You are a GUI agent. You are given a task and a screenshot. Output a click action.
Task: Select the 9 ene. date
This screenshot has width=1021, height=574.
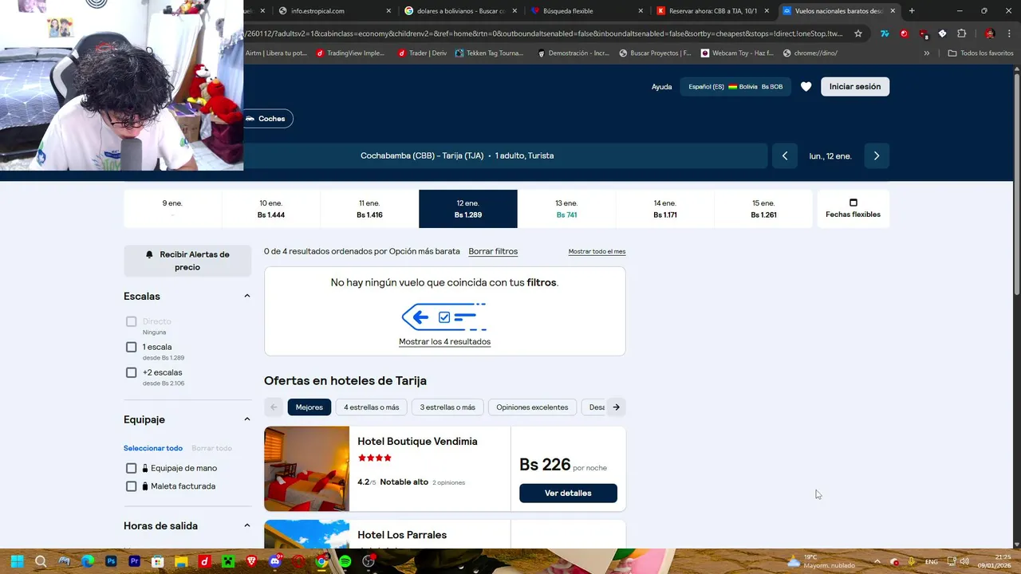(172, 209)
